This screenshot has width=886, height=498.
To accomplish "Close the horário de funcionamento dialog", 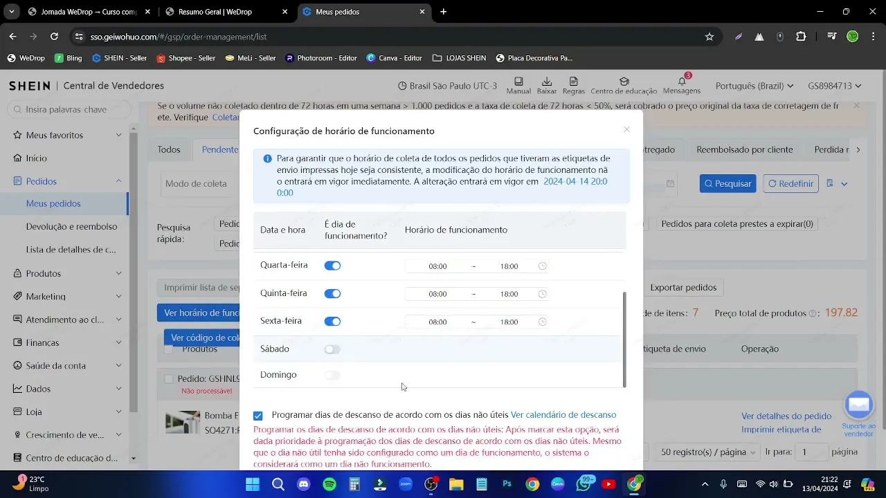I will 626,129.
